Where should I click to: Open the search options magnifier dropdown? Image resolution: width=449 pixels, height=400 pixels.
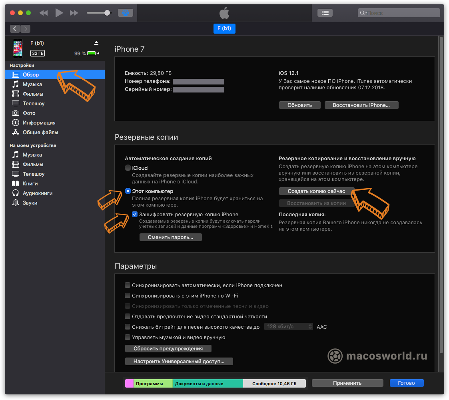click(363, 13)
